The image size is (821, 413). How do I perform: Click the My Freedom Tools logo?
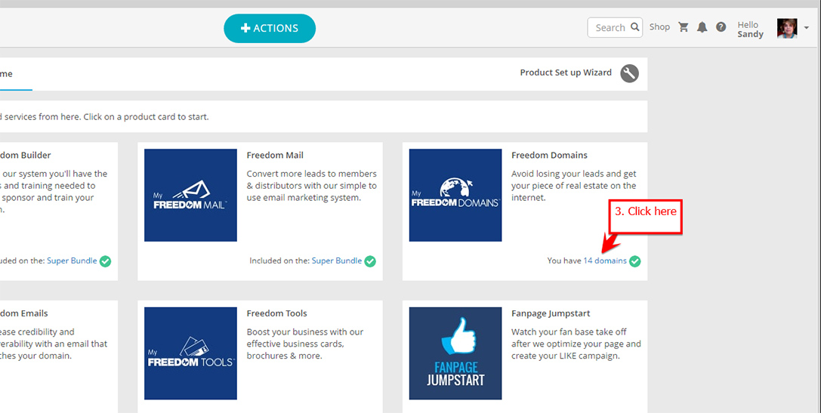(x=190, y=353)
